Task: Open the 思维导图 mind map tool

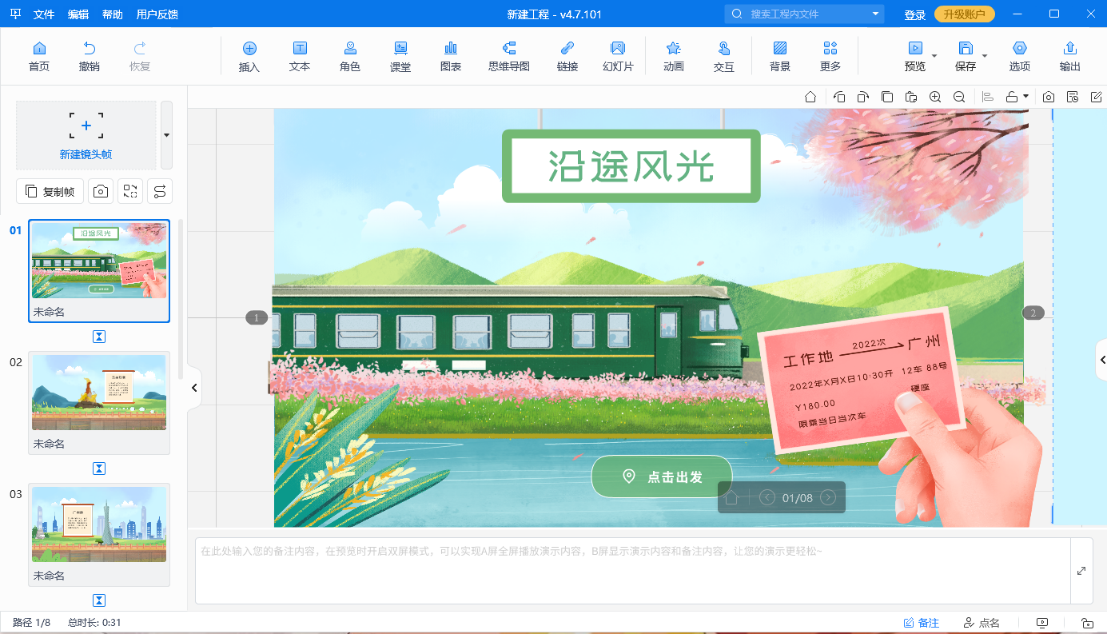Action: [509, 57]
